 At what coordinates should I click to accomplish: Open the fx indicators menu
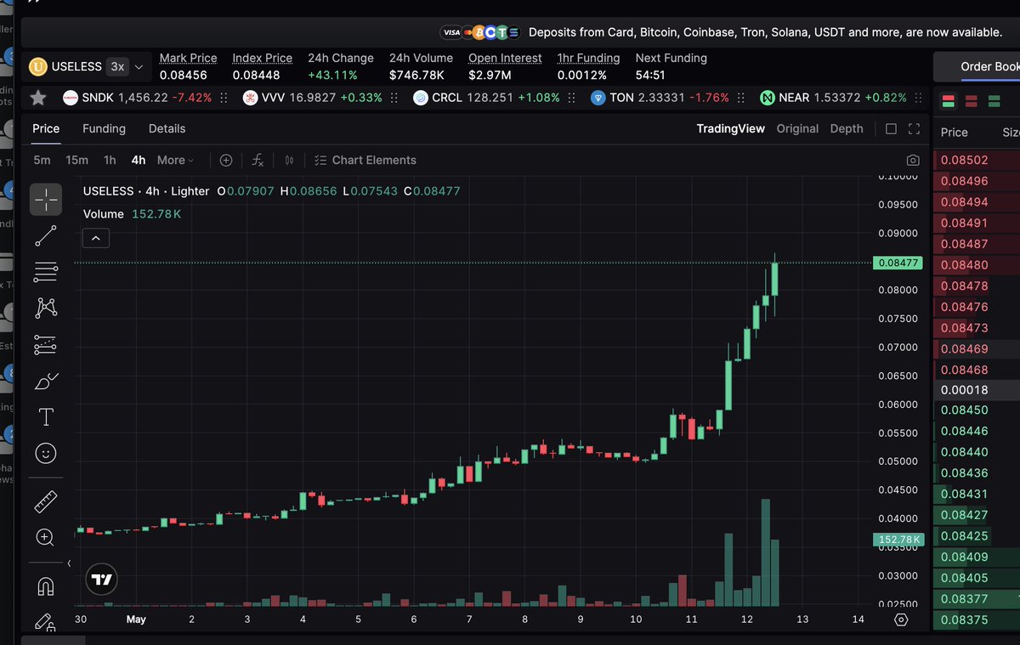click(258, 160)
